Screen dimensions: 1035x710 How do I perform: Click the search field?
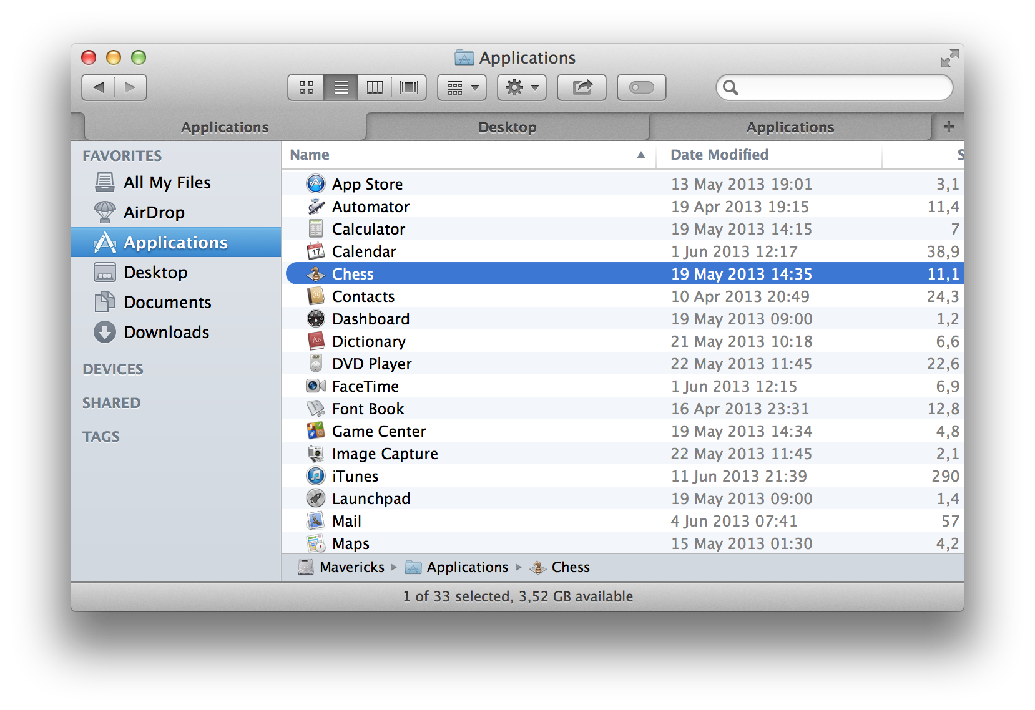pos(835,87)
